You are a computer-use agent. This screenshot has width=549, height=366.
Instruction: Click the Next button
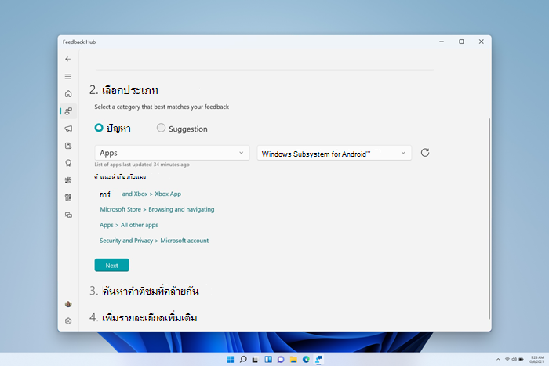pos(111,265)
